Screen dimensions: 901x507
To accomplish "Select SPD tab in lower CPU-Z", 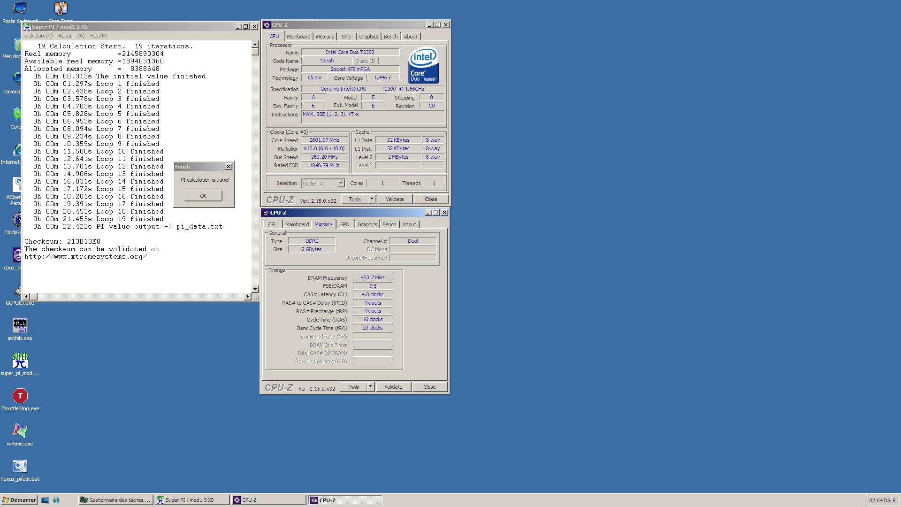I will pyautogui.click(x=345, y=224).
